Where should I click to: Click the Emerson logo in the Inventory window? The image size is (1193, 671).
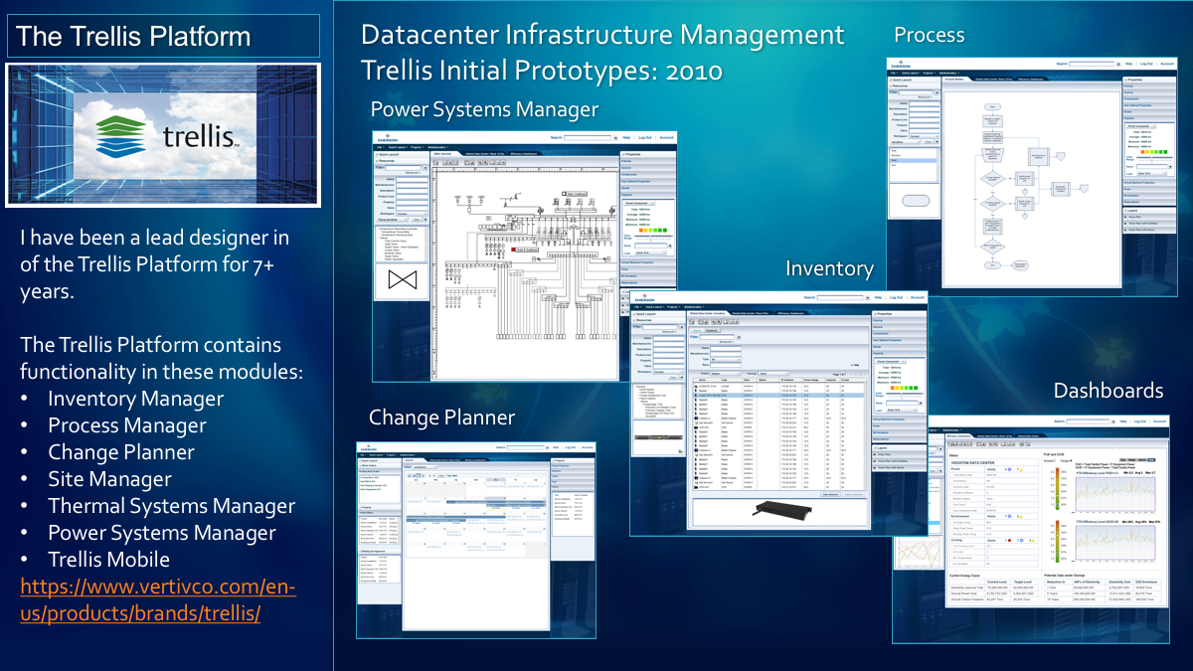[x=644, y=297]
